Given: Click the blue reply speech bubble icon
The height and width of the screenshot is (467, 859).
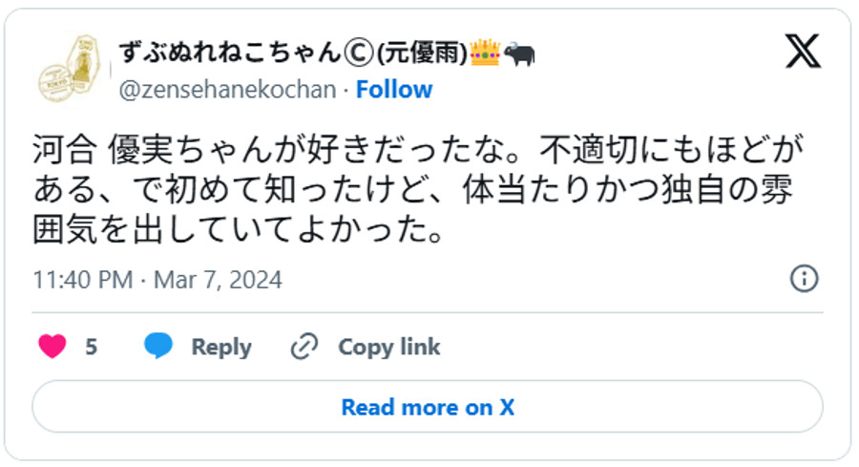Looking at the screenshot, I should [x=158, y=347].
